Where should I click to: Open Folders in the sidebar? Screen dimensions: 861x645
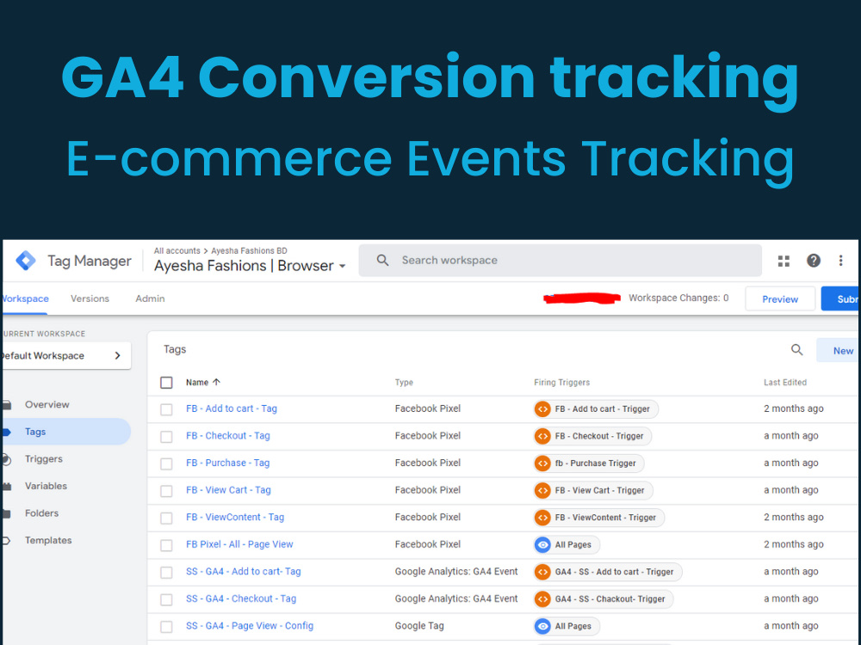[x=41, y=513]
